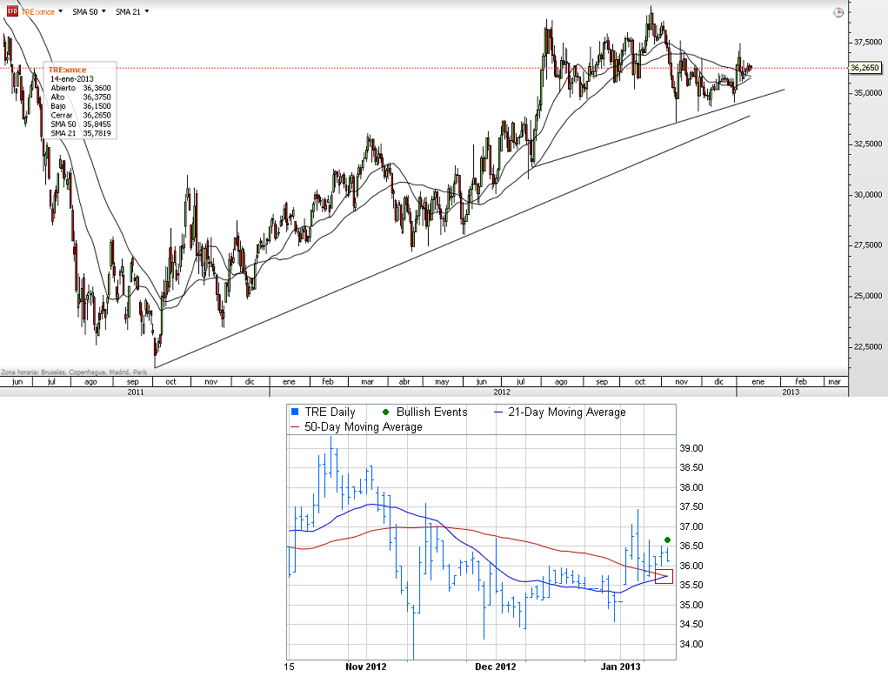Click the time zone note Zona horaria
Image resolution: width=888 pixels, height=677 pixels.
point(74,372)
